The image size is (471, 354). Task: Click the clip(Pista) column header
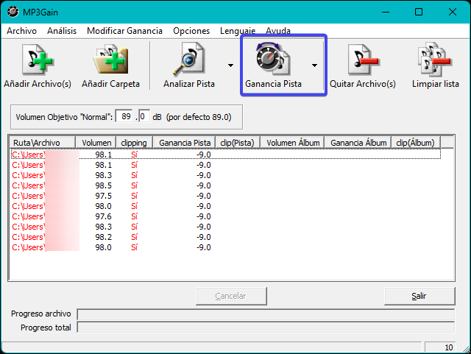[x=237, y=143]
